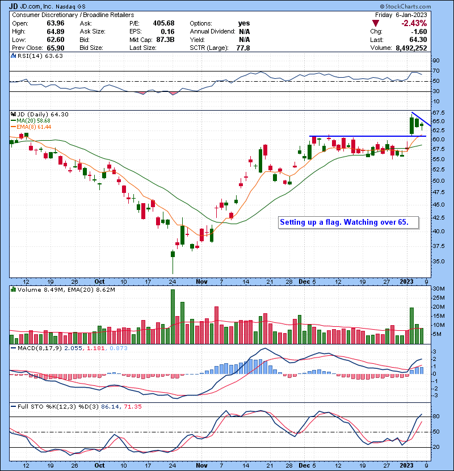Click the Prev Close value 65.90

coord(56,48)
